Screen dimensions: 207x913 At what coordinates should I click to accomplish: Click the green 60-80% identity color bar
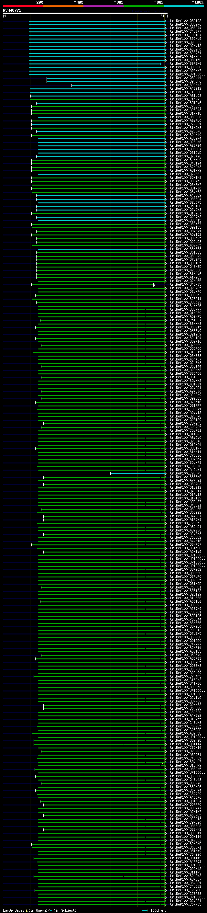(x=144, y=6)
